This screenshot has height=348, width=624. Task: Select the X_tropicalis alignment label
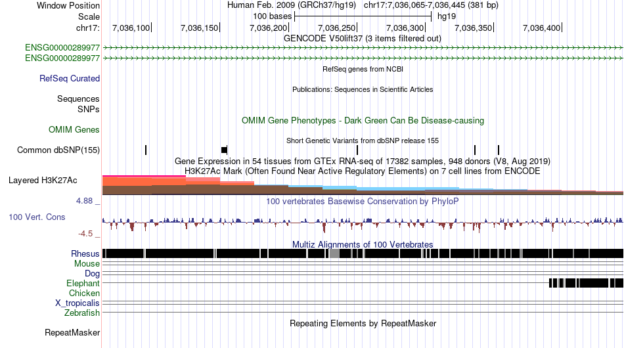78,303
